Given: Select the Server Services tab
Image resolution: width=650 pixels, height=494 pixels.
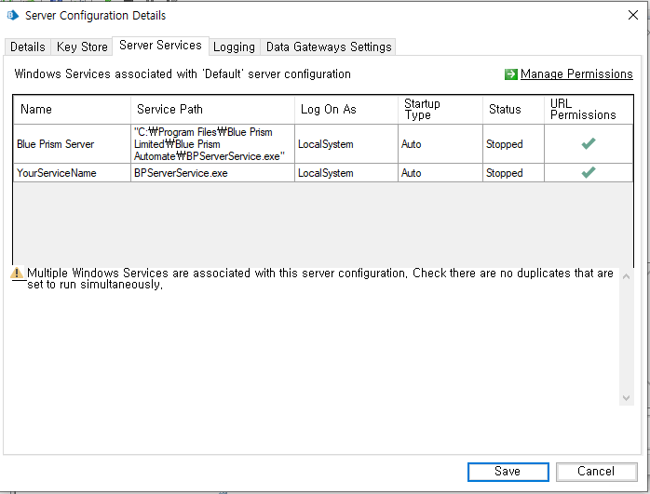Looking at the screenshot, I should (160, 46).
